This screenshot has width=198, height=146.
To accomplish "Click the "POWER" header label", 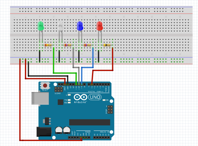I will point(88,132).
